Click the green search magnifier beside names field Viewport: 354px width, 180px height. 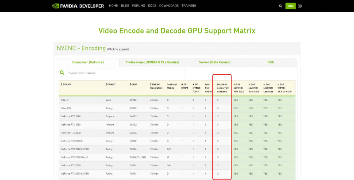pyautogui.click(x=62, y=73)
